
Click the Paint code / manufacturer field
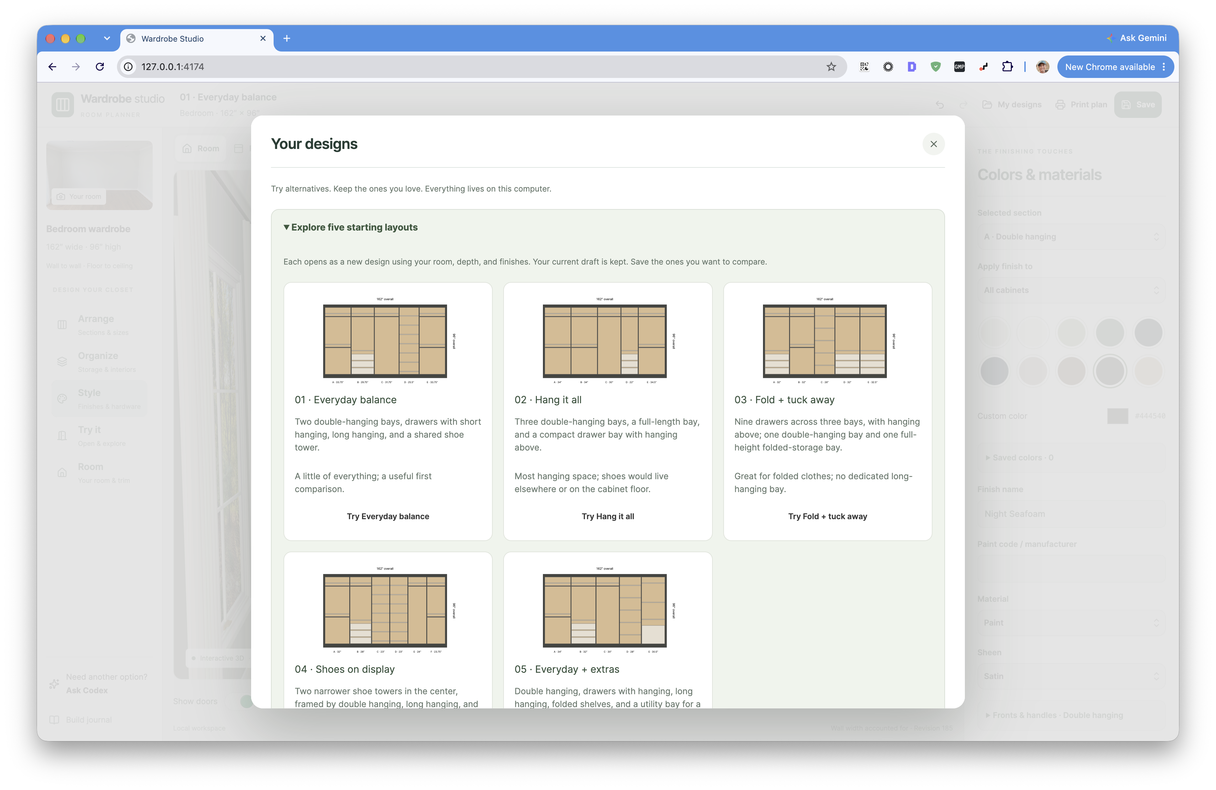coord(1071,569)
